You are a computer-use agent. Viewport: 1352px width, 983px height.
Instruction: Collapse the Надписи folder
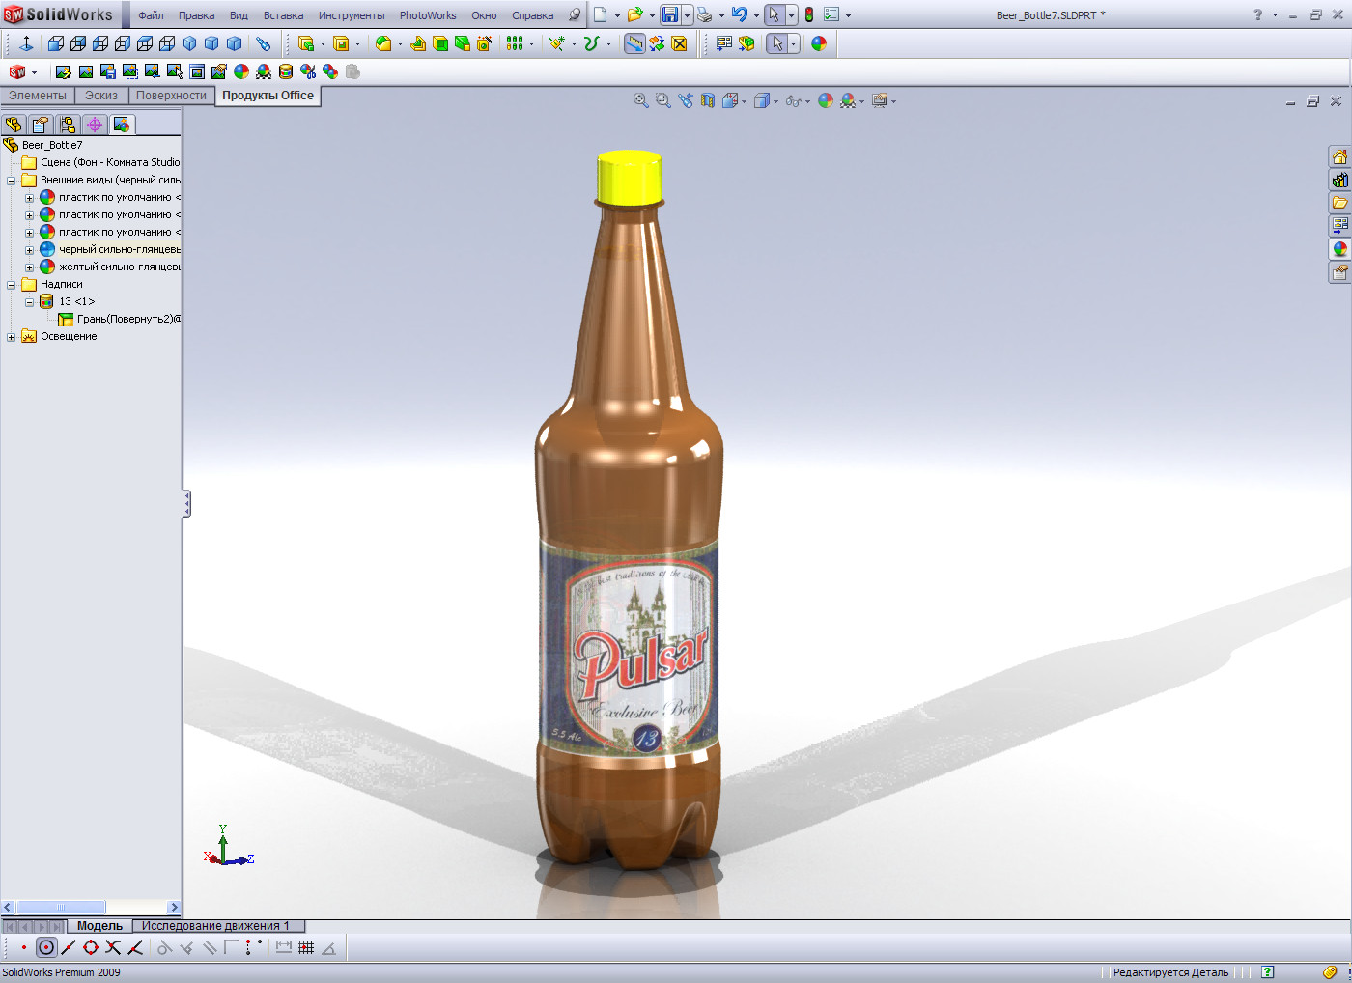point(12,285)
